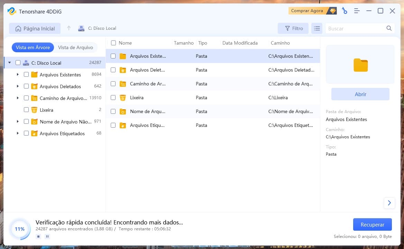Open the hamburger menu in title bar
The width and height of the screenshot is (404, 249).
coord(357,11)
